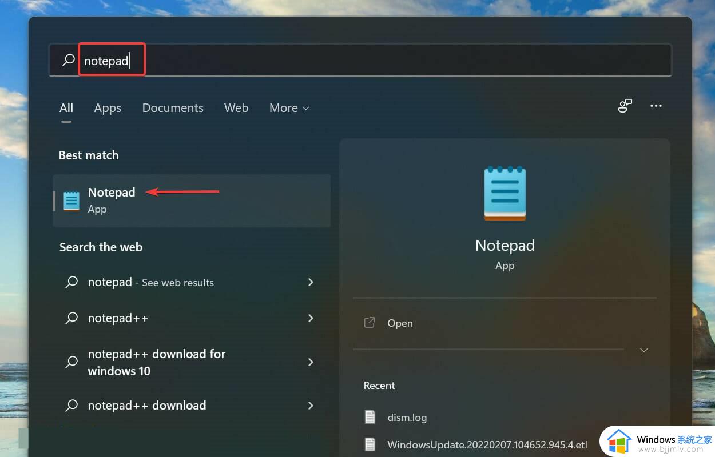Select the 'notepad++' web suggestion

point(192,318)
